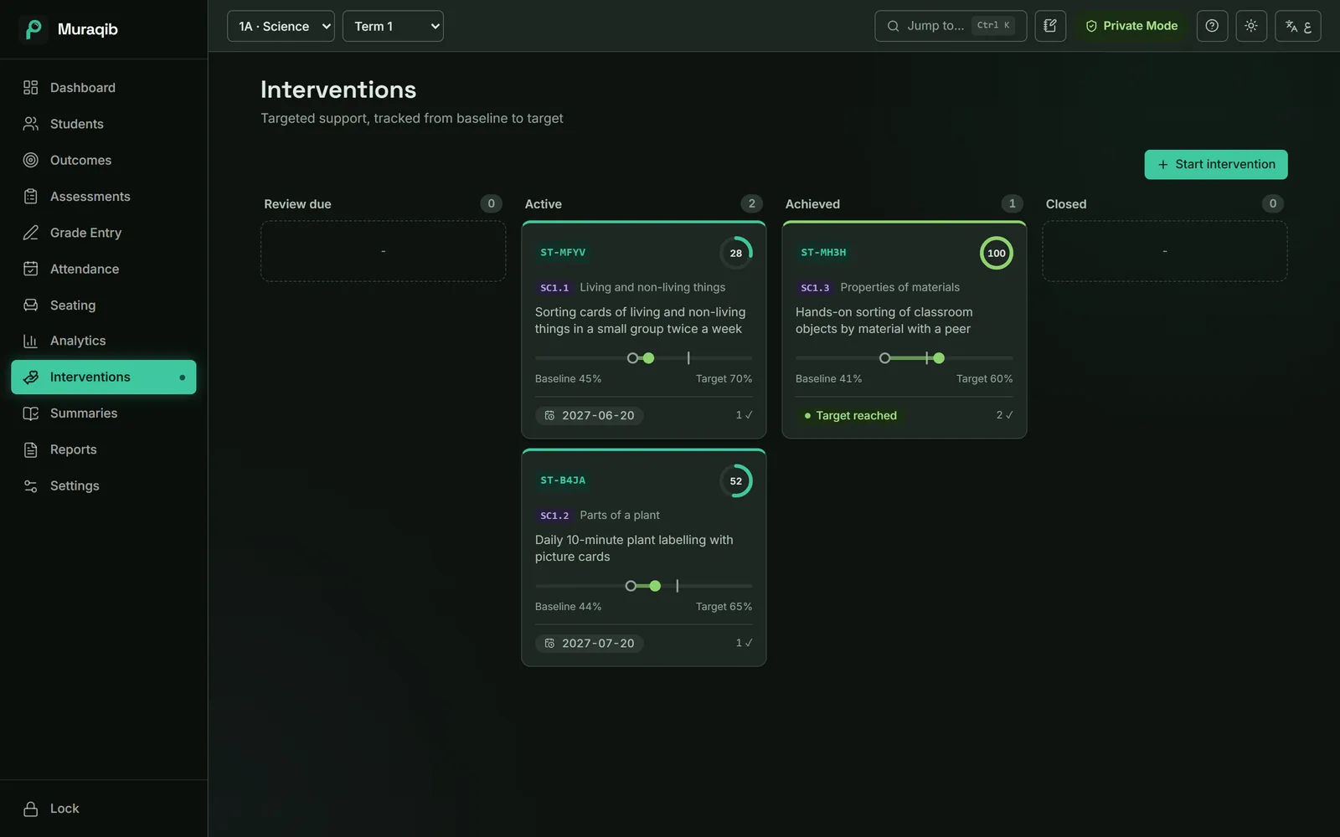Click the calendar icon beside 2027-07-20

coord(549,643)
